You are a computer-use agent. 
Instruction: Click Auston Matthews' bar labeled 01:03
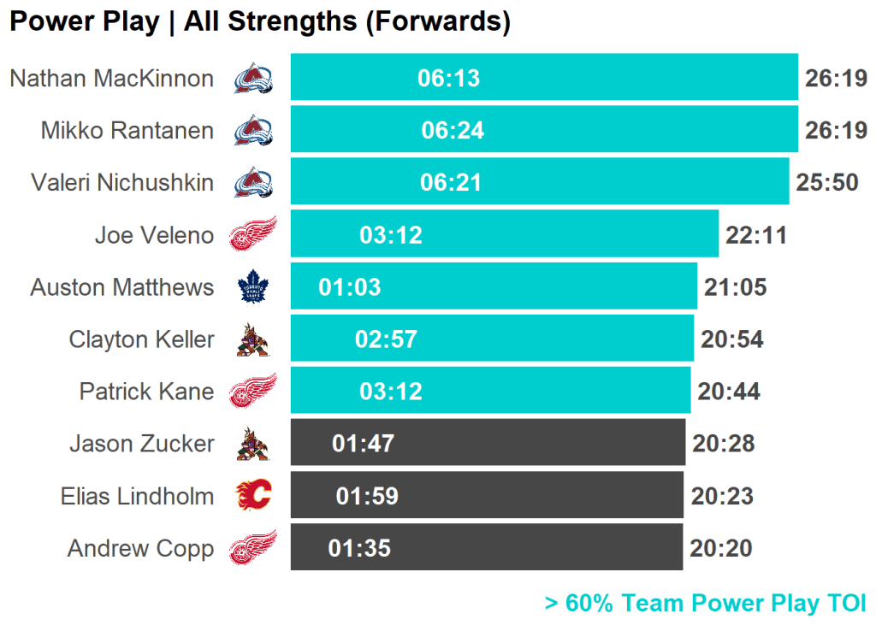(x=494, y=286)
